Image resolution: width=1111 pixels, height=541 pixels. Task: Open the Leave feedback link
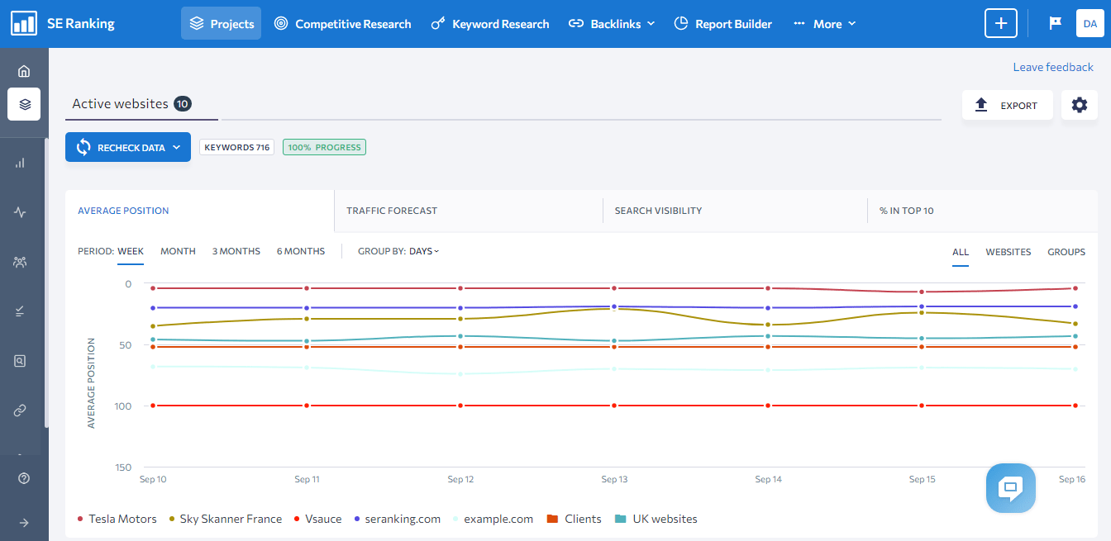(1053, 66)
